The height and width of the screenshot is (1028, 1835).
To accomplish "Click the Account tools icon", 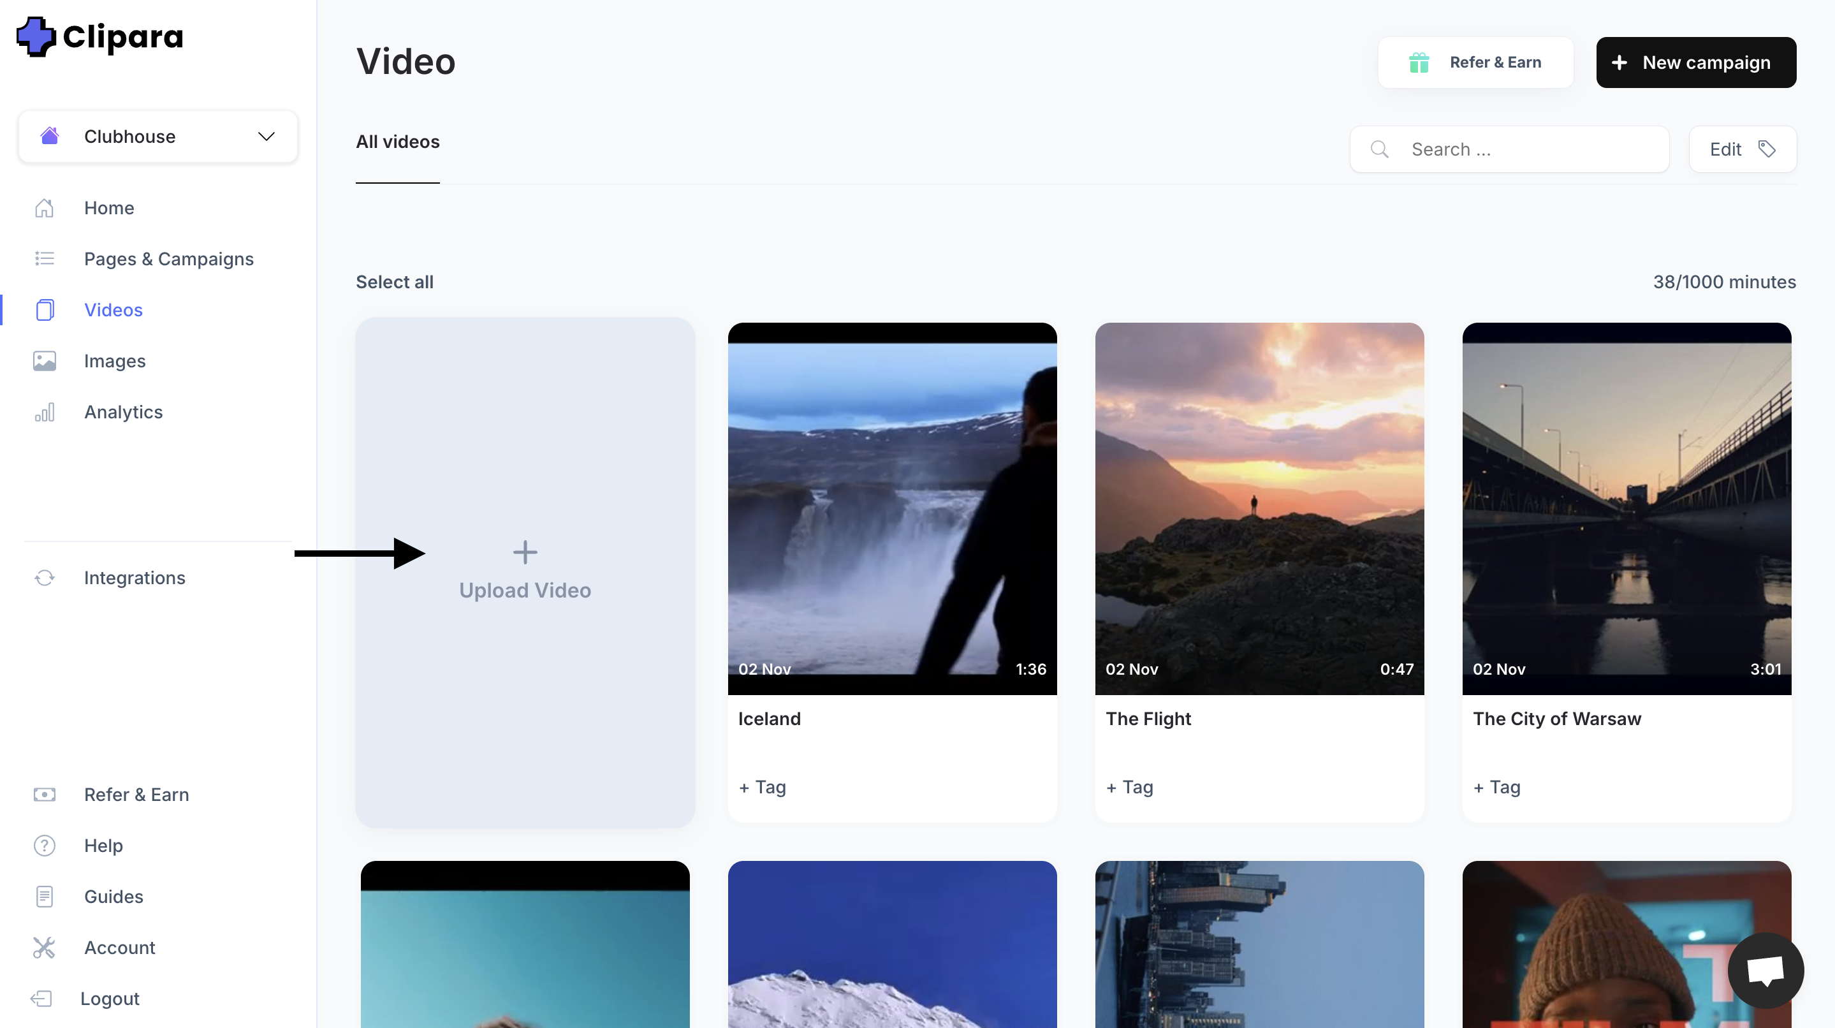I will [44, 948].
